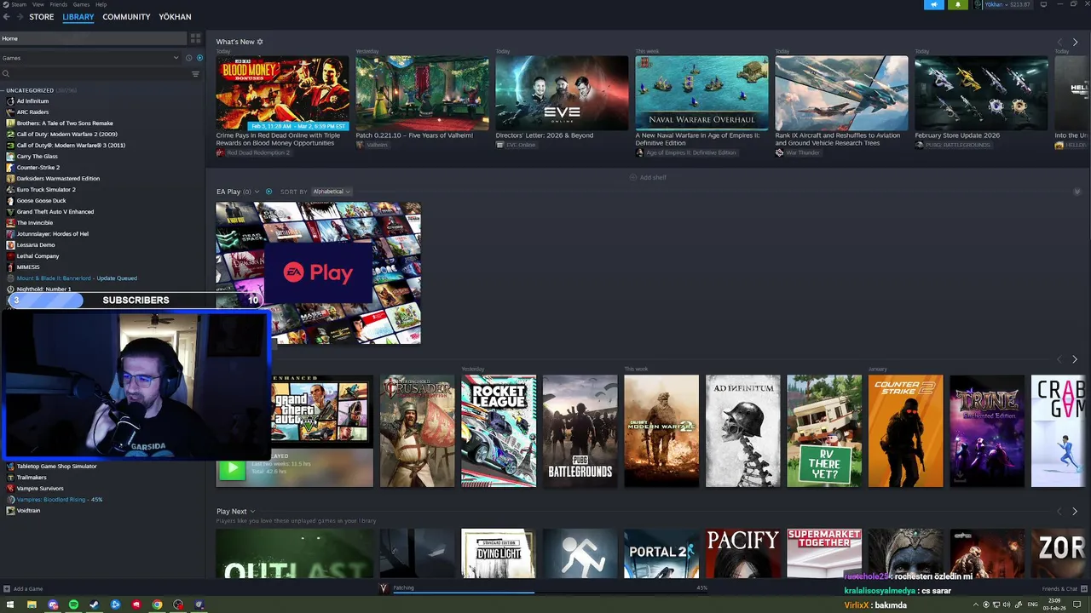The image size is (1091, 613).
Task: Open the collections grid view icon
Action: (195, 38)
